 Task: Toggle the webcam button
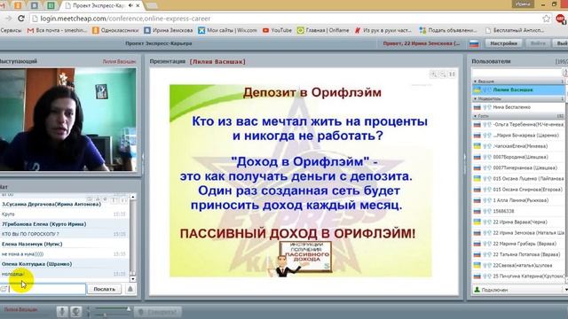[75, 312]
